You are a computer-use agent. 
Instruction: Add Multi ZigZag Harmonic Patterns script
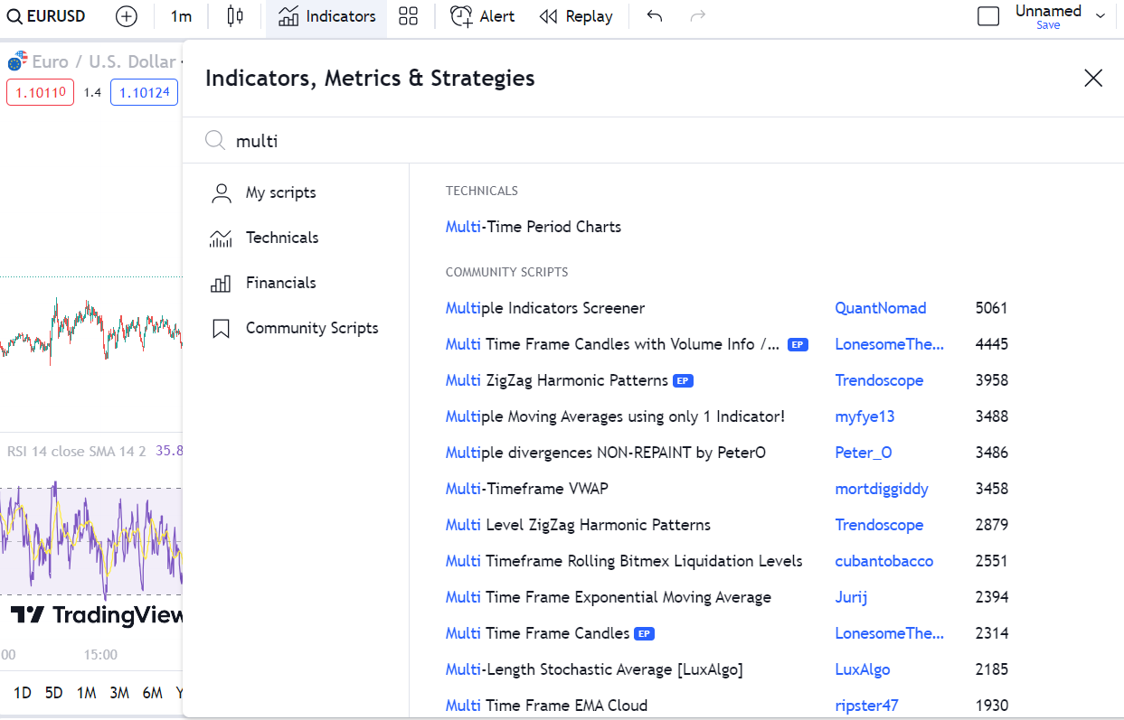[557, 380]
